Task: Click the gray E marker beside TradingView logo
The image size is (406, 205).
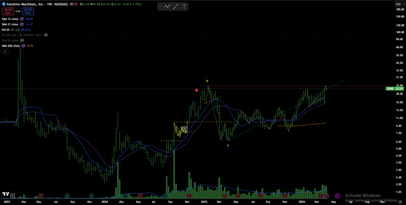Action: coord(13,196)
